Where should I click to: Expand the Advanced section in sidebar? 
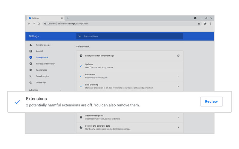45,90
